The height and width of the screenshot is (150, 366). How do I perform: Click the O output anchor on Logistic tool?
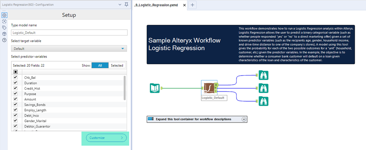click(x=216, y=85)
